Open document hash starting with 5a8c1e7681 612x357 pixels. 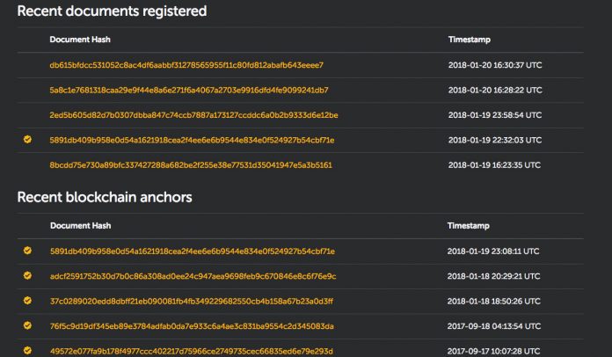pos(189,90)
